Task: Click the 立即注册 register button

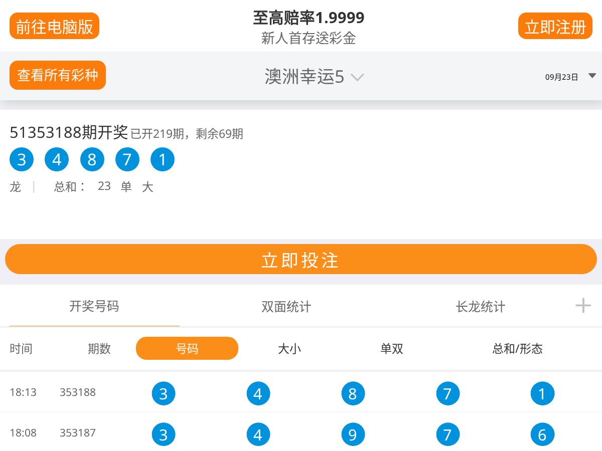Action: click(555, 26)
